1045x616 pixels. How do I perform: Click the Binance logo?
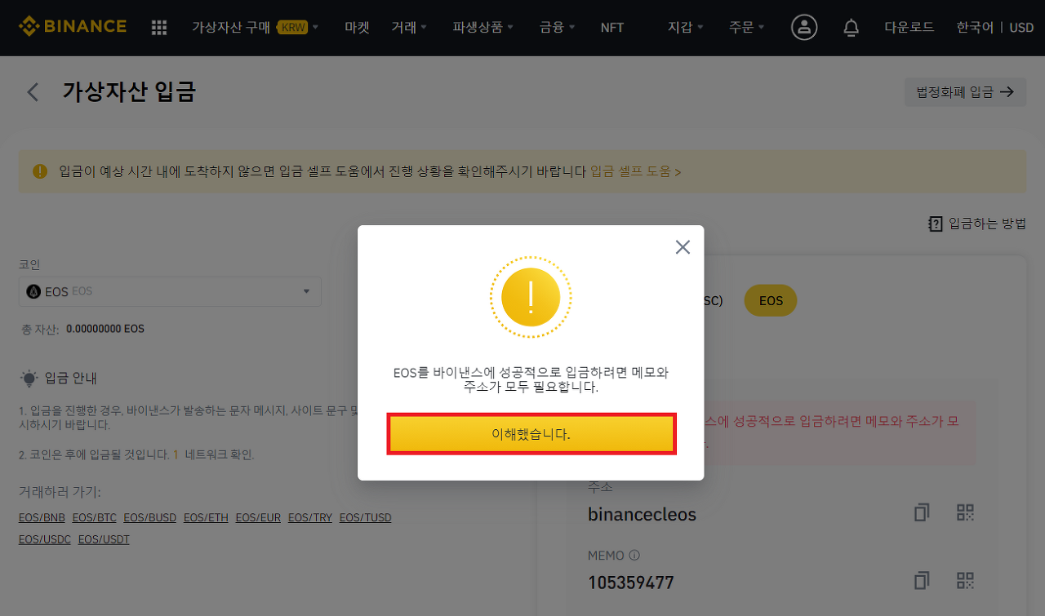72,25
